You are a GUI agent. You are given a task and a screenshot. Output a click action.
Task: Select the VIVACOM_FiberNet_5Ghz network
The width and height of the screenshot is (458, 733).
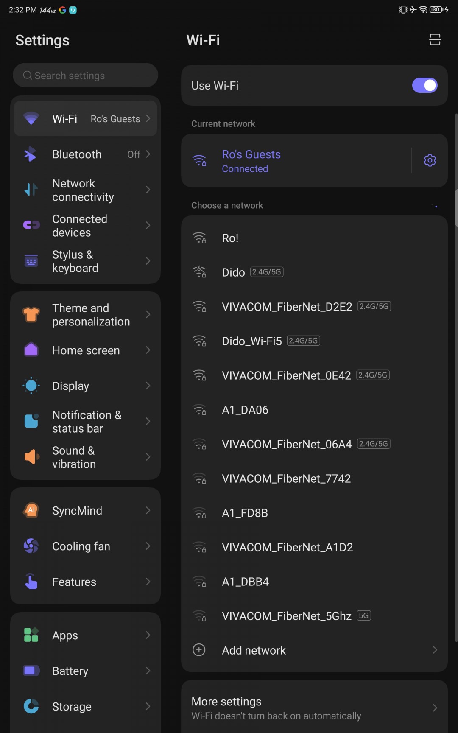tap(287, 616)
